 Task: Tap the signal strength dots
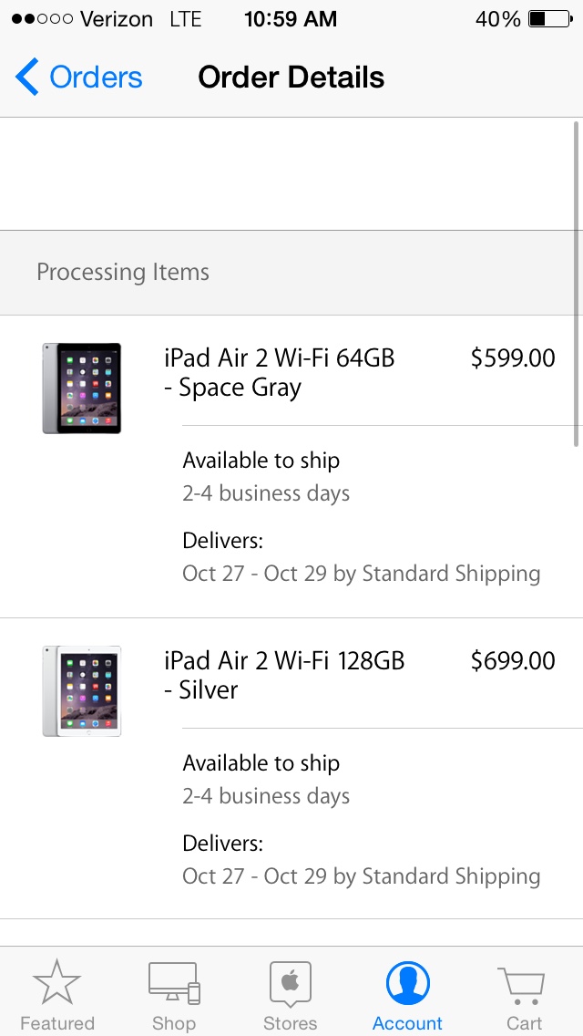coord(42,19)
